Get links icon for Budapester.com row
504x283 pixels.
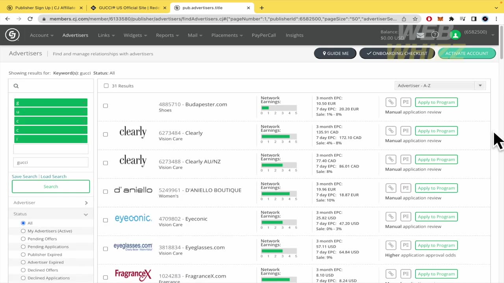pos(391,102)
